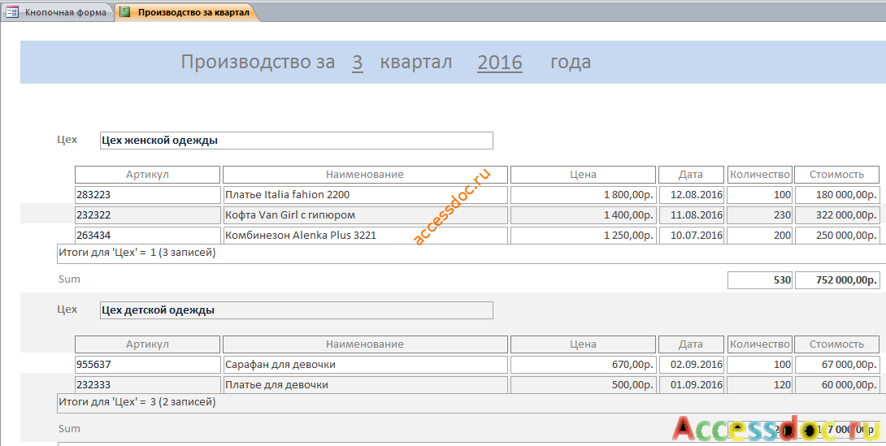This screenshot has height=446, width=886.
Task: Click the form icon on Кнопочная форма tab
Action: tap(12, 12)
